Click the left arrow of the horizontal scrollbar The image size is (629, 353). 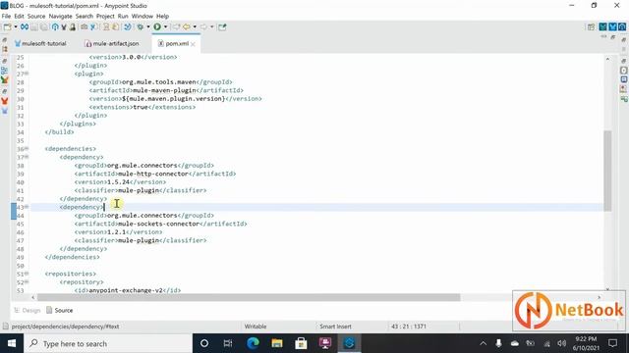click(x=33, y=297)
